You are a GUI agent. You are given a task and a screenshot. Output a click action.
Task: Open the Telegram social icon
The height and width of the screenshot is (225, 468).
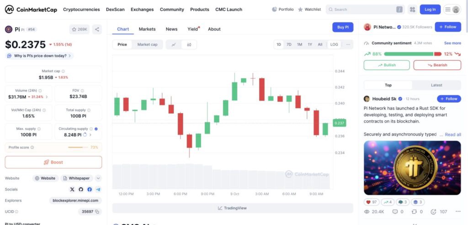98,189
